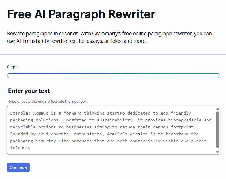226x179 pixels.
Task: Click the text box scroll-down arrow
Action: coord(218,152)
